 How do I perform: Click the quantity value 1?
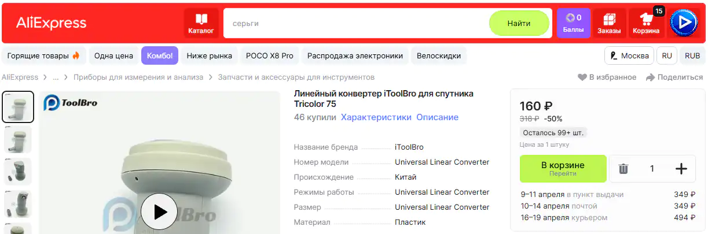click(x=652, y=169)
